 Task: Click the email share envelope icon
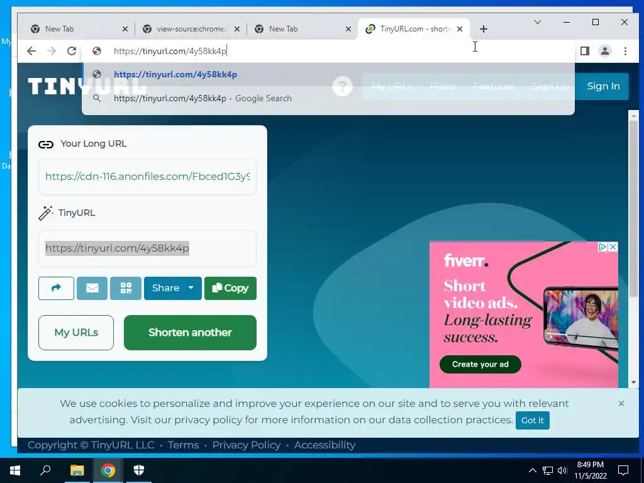[92, 288]
